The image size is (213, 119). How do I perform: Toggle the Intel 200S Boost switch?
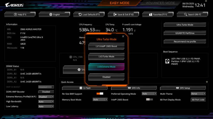point(149,99)
